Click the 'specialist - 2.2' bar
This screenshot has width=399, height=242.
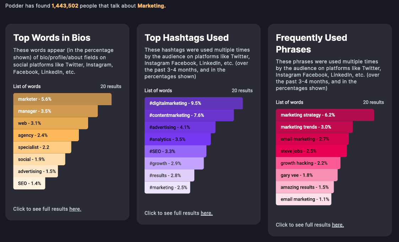coord(42,147)
